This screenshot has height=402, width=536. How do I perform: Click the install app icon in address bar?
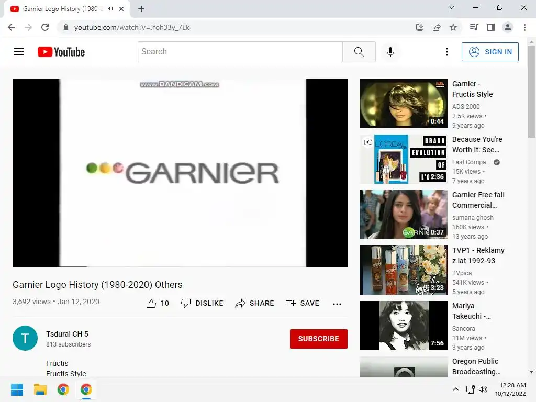(x=420, y=27)
